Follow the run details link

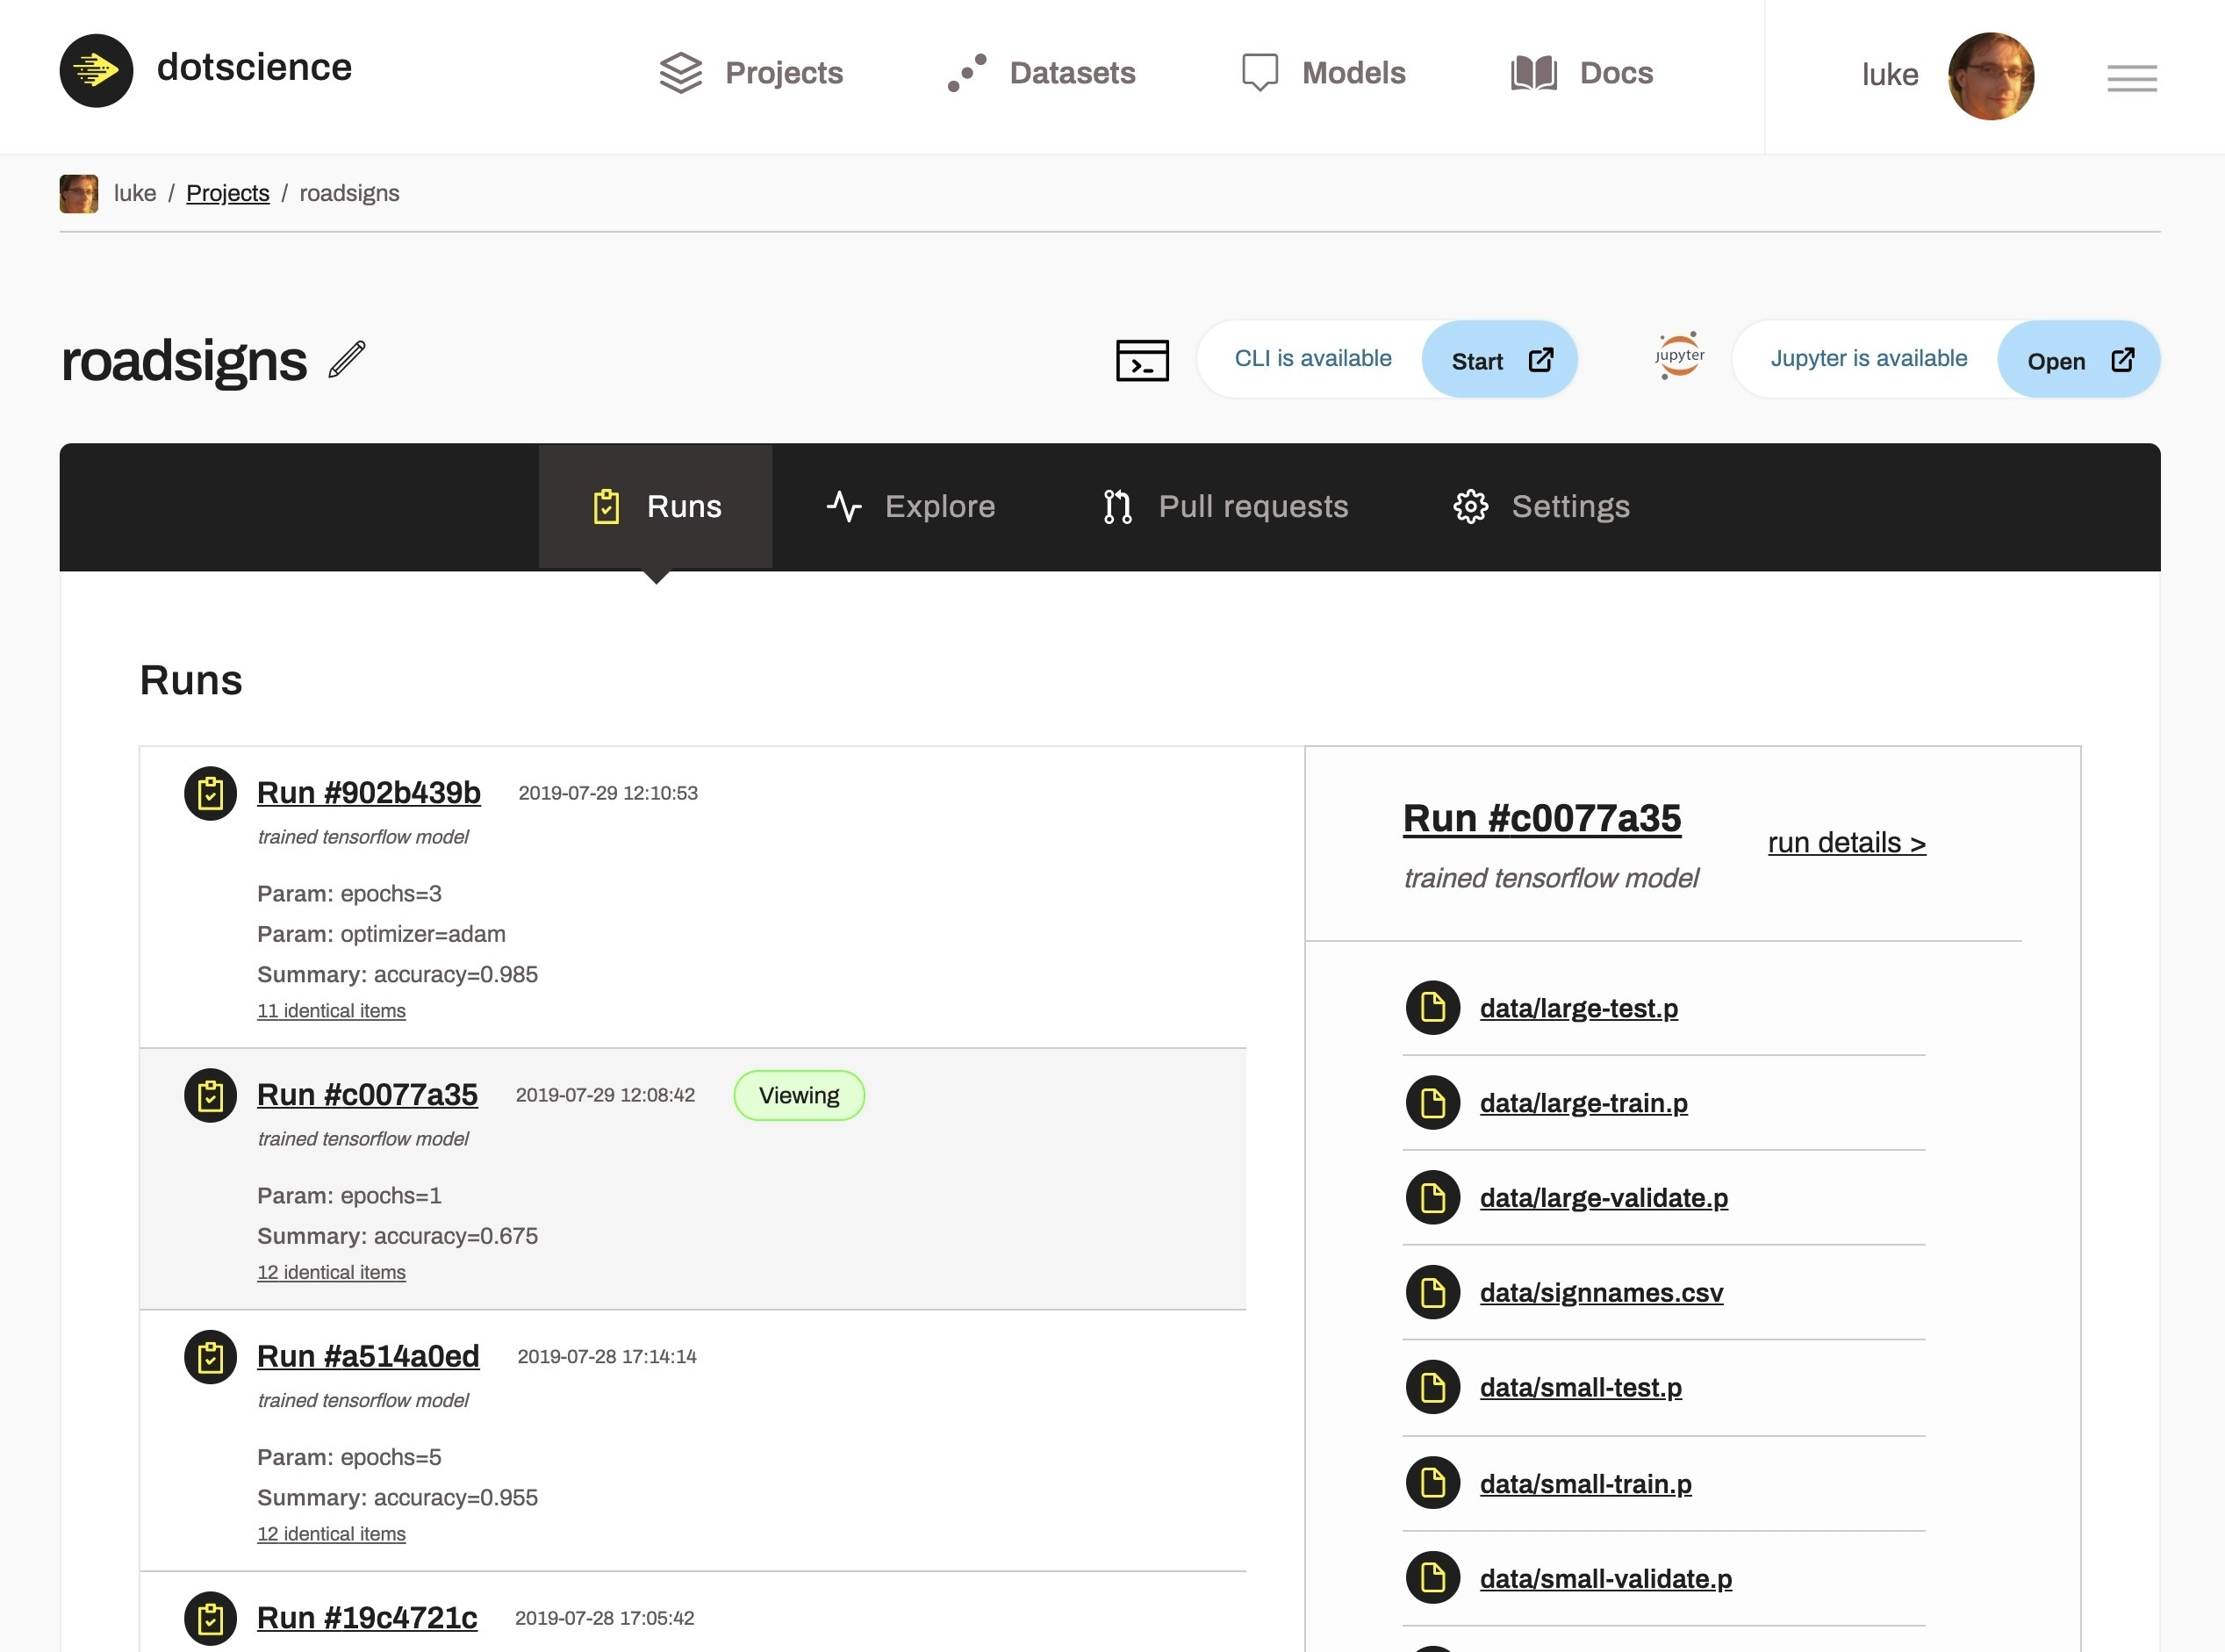[x=1846, y=843]
